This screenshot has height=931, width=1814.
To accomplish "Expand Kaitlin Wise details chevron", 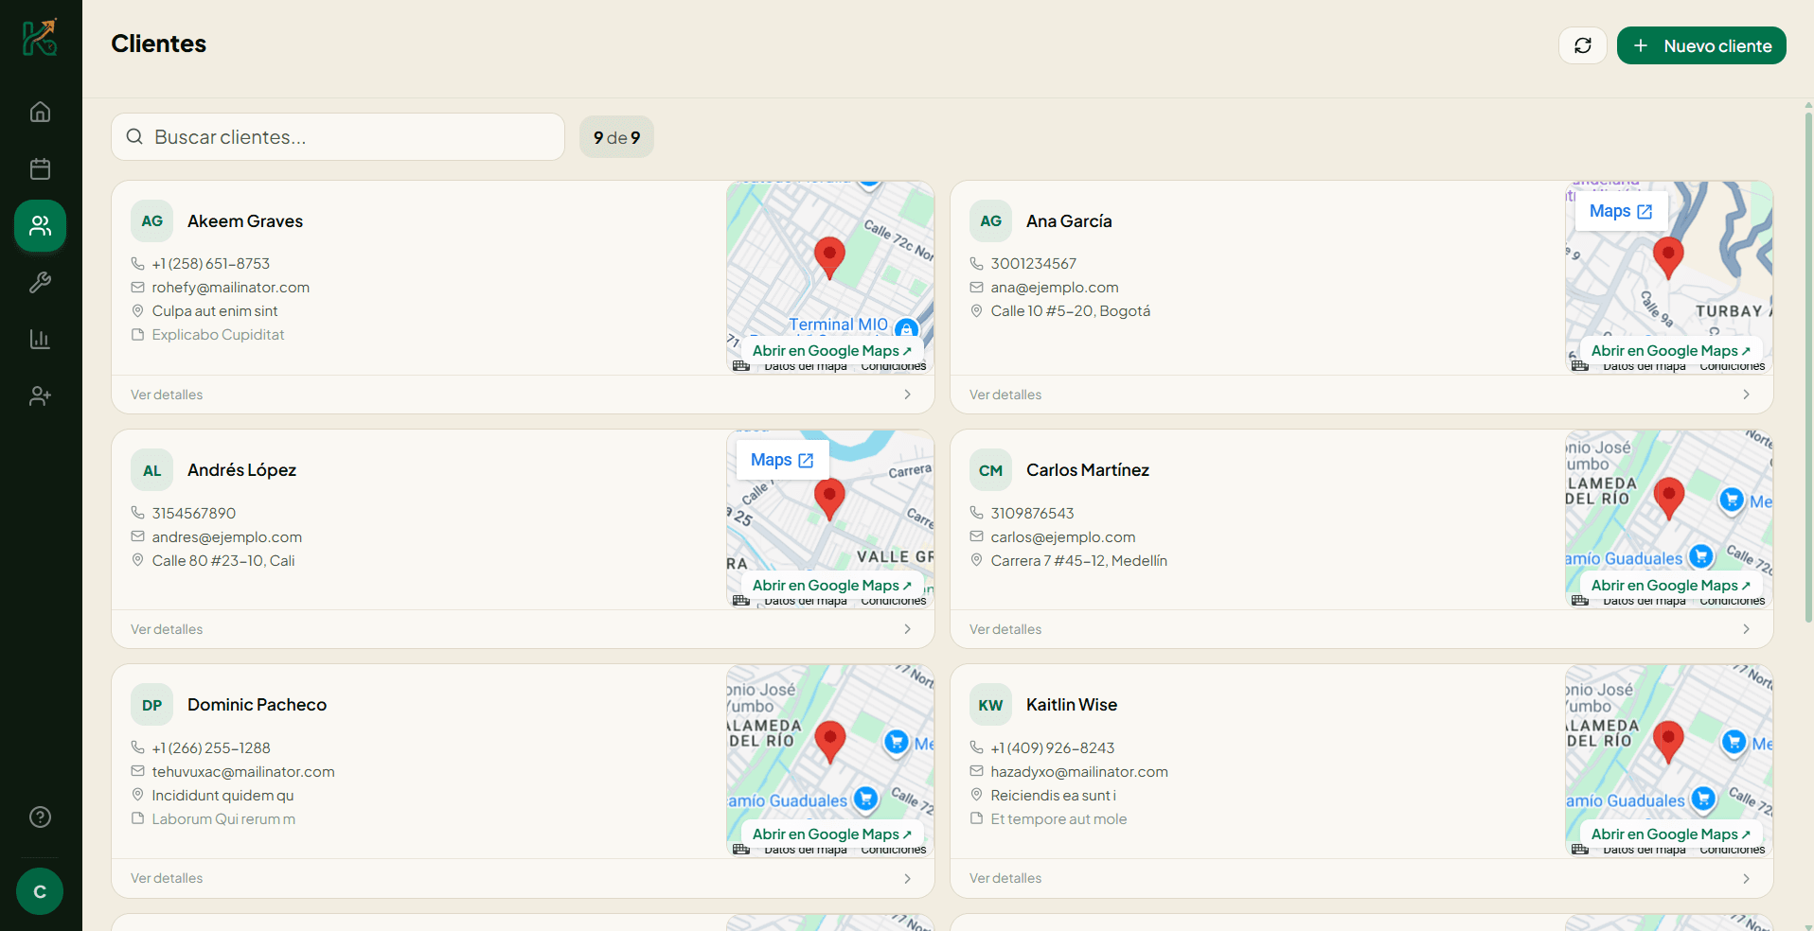I will coord(1746,878).
